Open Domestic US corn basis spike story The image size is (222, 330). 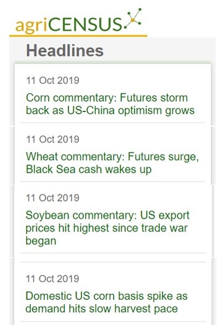coord(107,302)
